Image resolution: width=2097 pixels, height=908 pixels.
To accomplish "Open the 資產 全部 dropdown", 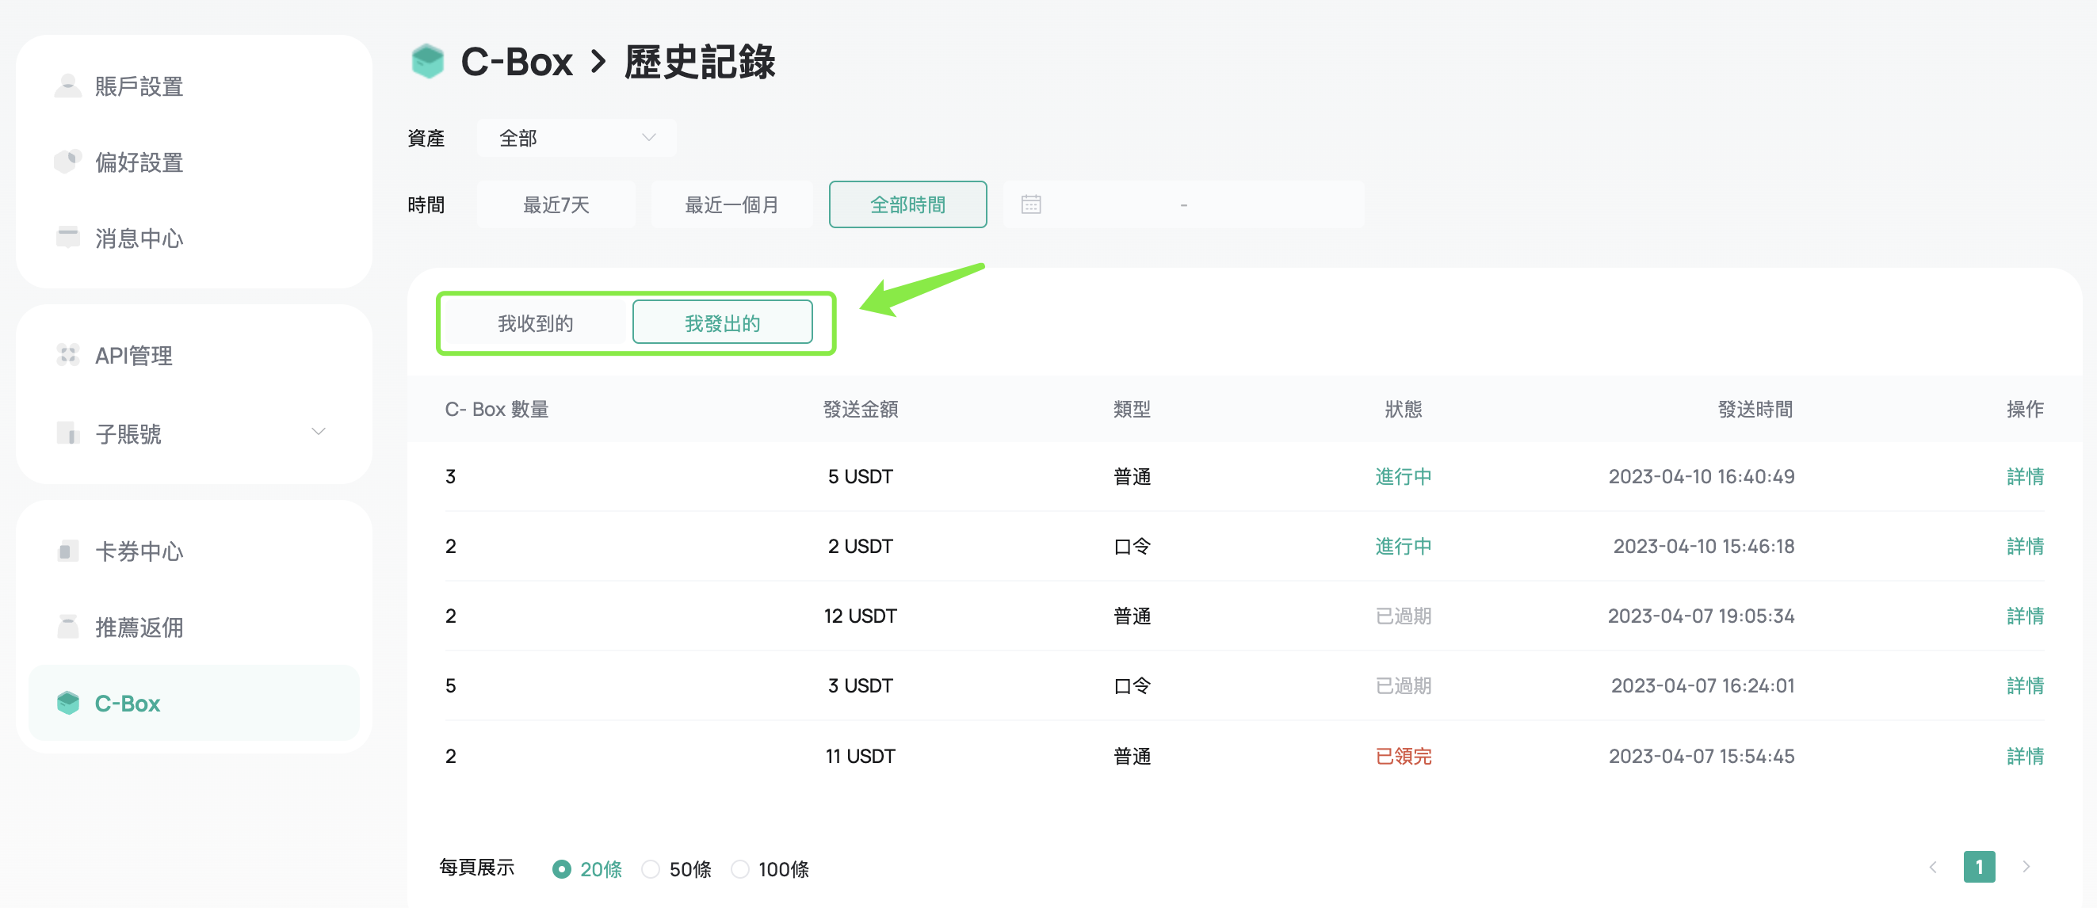I will [575, 139].
